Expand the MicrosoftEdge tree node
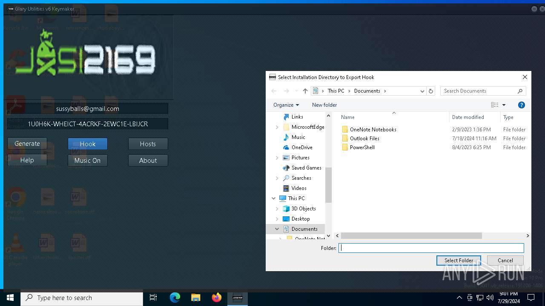This screenshot has height=306, width=545. pos(277,127)
